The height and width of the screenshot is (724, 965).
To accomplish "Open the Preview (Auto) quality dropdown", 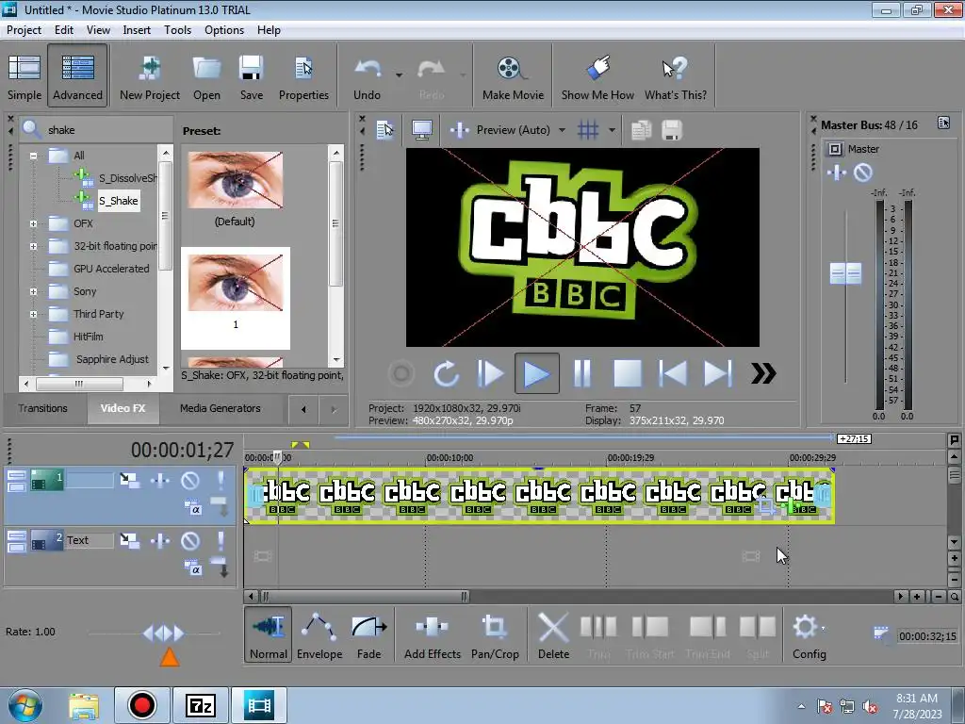I will (562, 130).
